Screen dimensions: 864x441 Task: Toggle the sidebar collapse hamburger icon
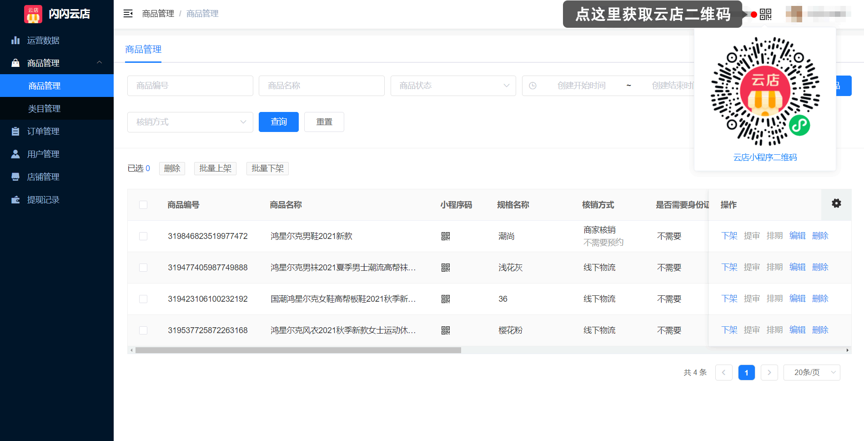click(128, 14)
